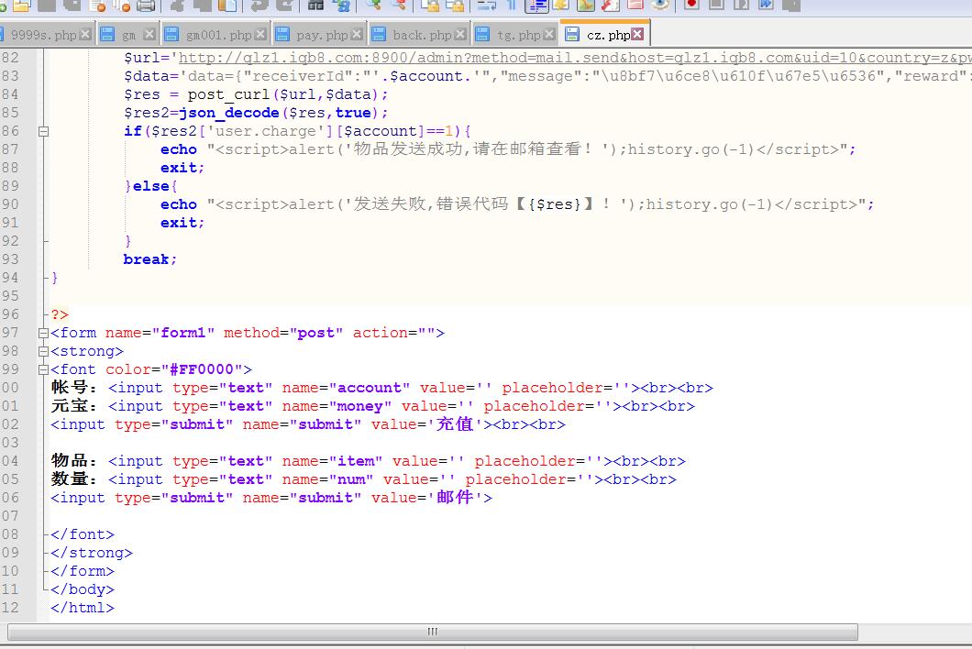Image resolution: width=972 pixels, height=649 pixels.
Task: Click the line number 96 in margin
Action: tap(11, 314)
